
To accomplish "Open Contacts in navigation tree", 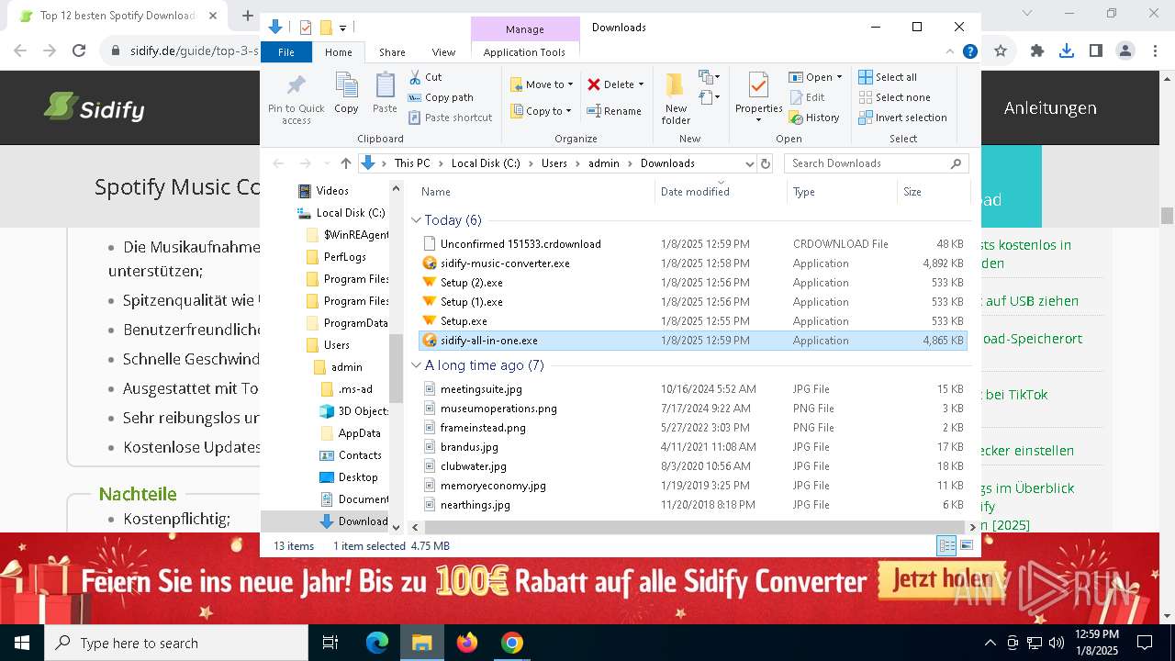I will click(x=359, y=455).
